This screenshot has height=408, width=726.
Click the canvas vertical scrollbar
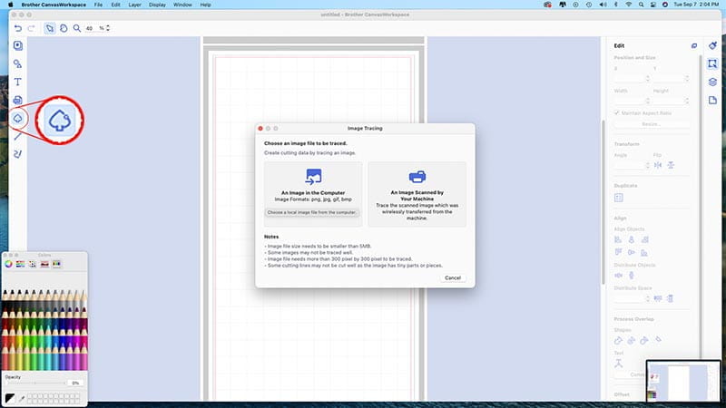(603, 202)
